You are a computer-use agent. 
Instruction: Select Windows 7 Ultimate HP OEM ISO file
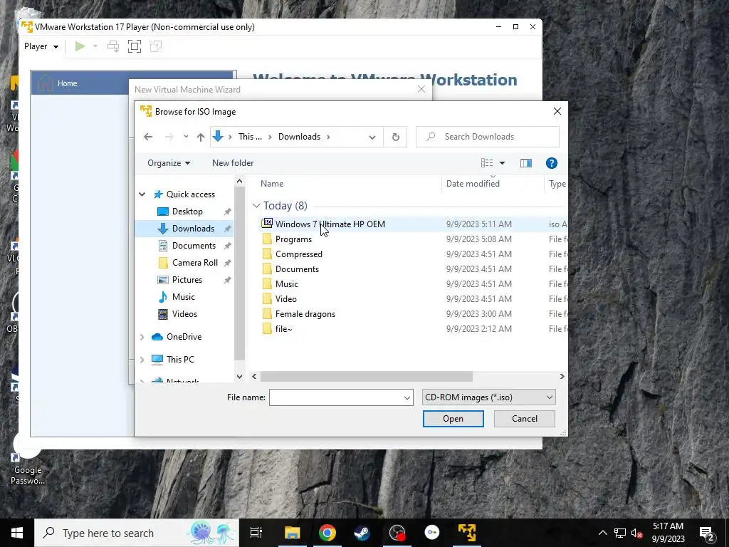[330, 224]
